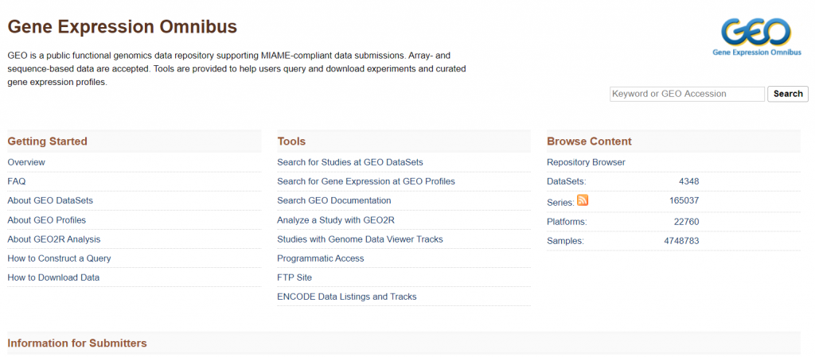Open the FAQ link
Screen dimensions: 815x357
click(16, 181)
